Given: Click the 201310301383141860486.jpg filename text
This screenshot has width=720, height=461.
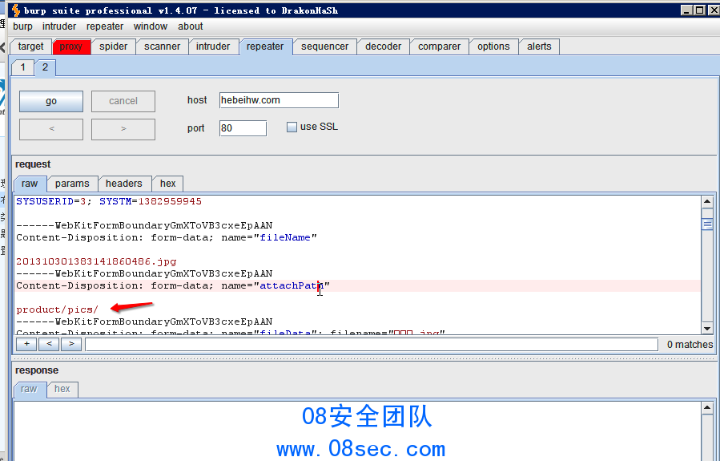Looking at the screenshot, I should 96,261.
